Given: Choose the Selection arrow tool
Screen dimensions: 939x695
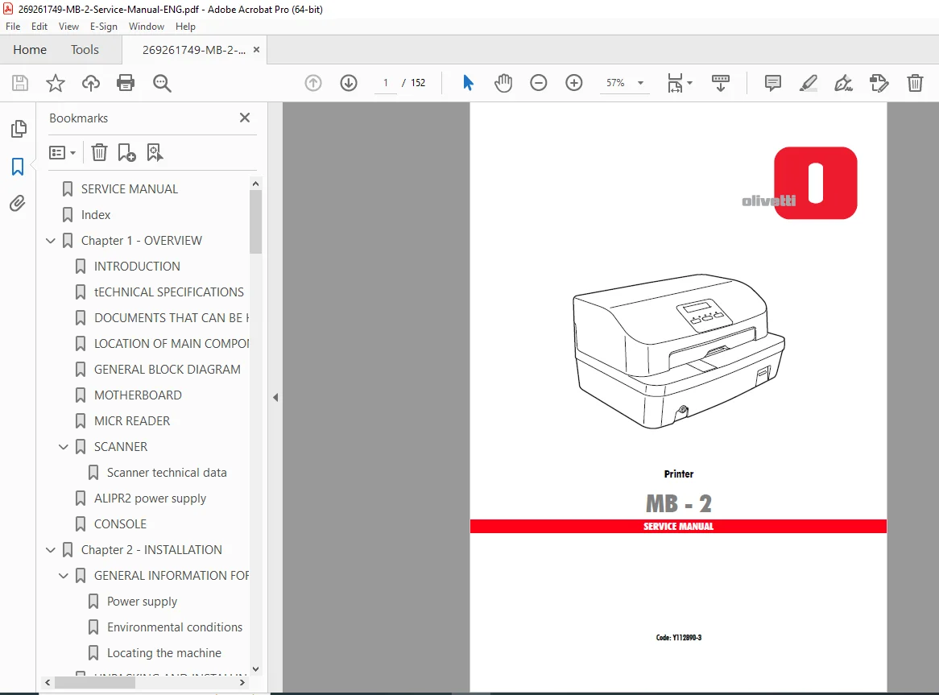Looking at the screenshot, I should [x=469, y=83].
